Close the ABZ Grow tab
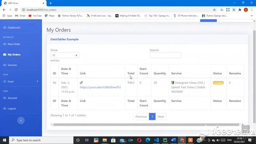 pos(44,3)
